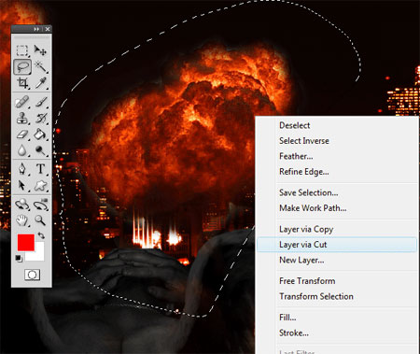This screenshot has height=354, width=420.
Task: Select the Dodge tool
Action: tap(40, 150)
